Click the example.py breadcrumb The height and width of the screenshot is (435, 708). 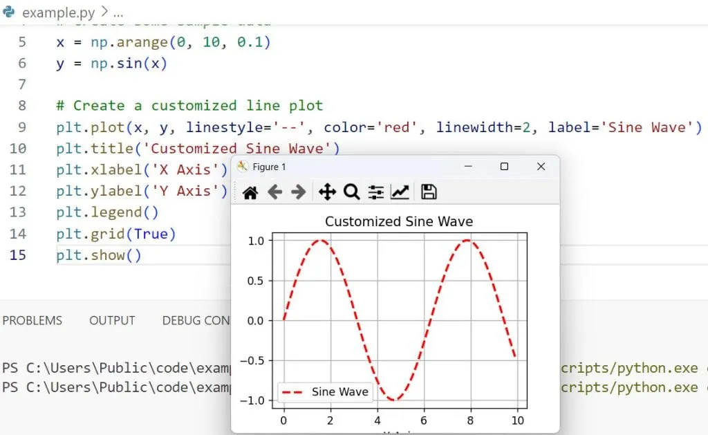point(58,12)
